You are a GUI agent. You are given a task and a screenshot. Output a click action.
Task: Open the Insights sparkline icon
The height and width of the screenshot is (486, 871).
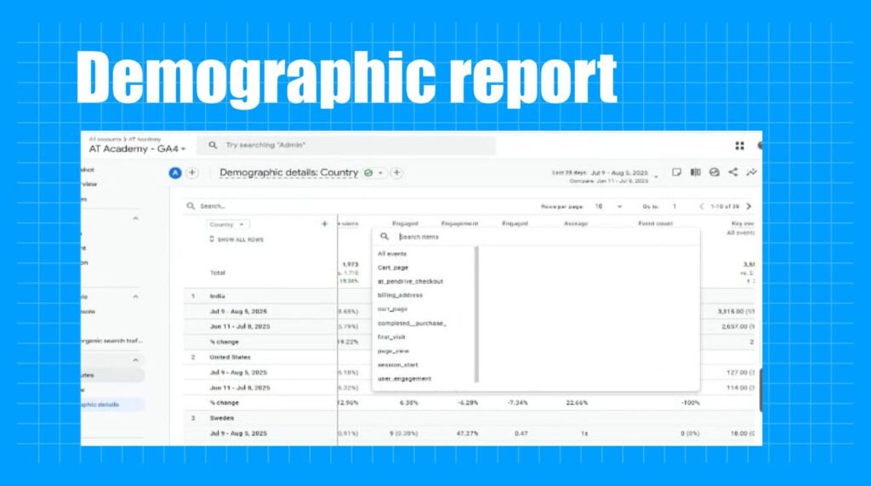click(x=751, y=172)
